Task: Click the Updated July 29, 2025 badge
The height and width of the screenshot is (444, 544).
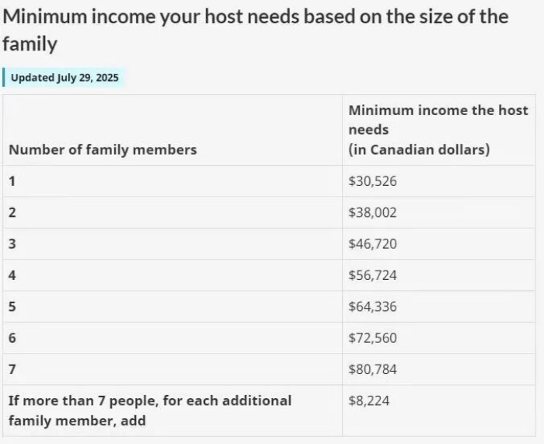Action: 64,78
